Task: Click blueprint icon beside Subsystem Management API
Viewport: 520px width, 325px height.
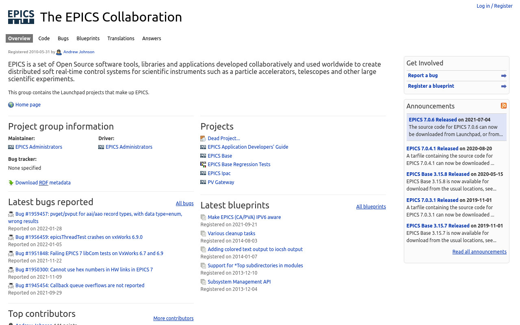Action: pos(203,282)
